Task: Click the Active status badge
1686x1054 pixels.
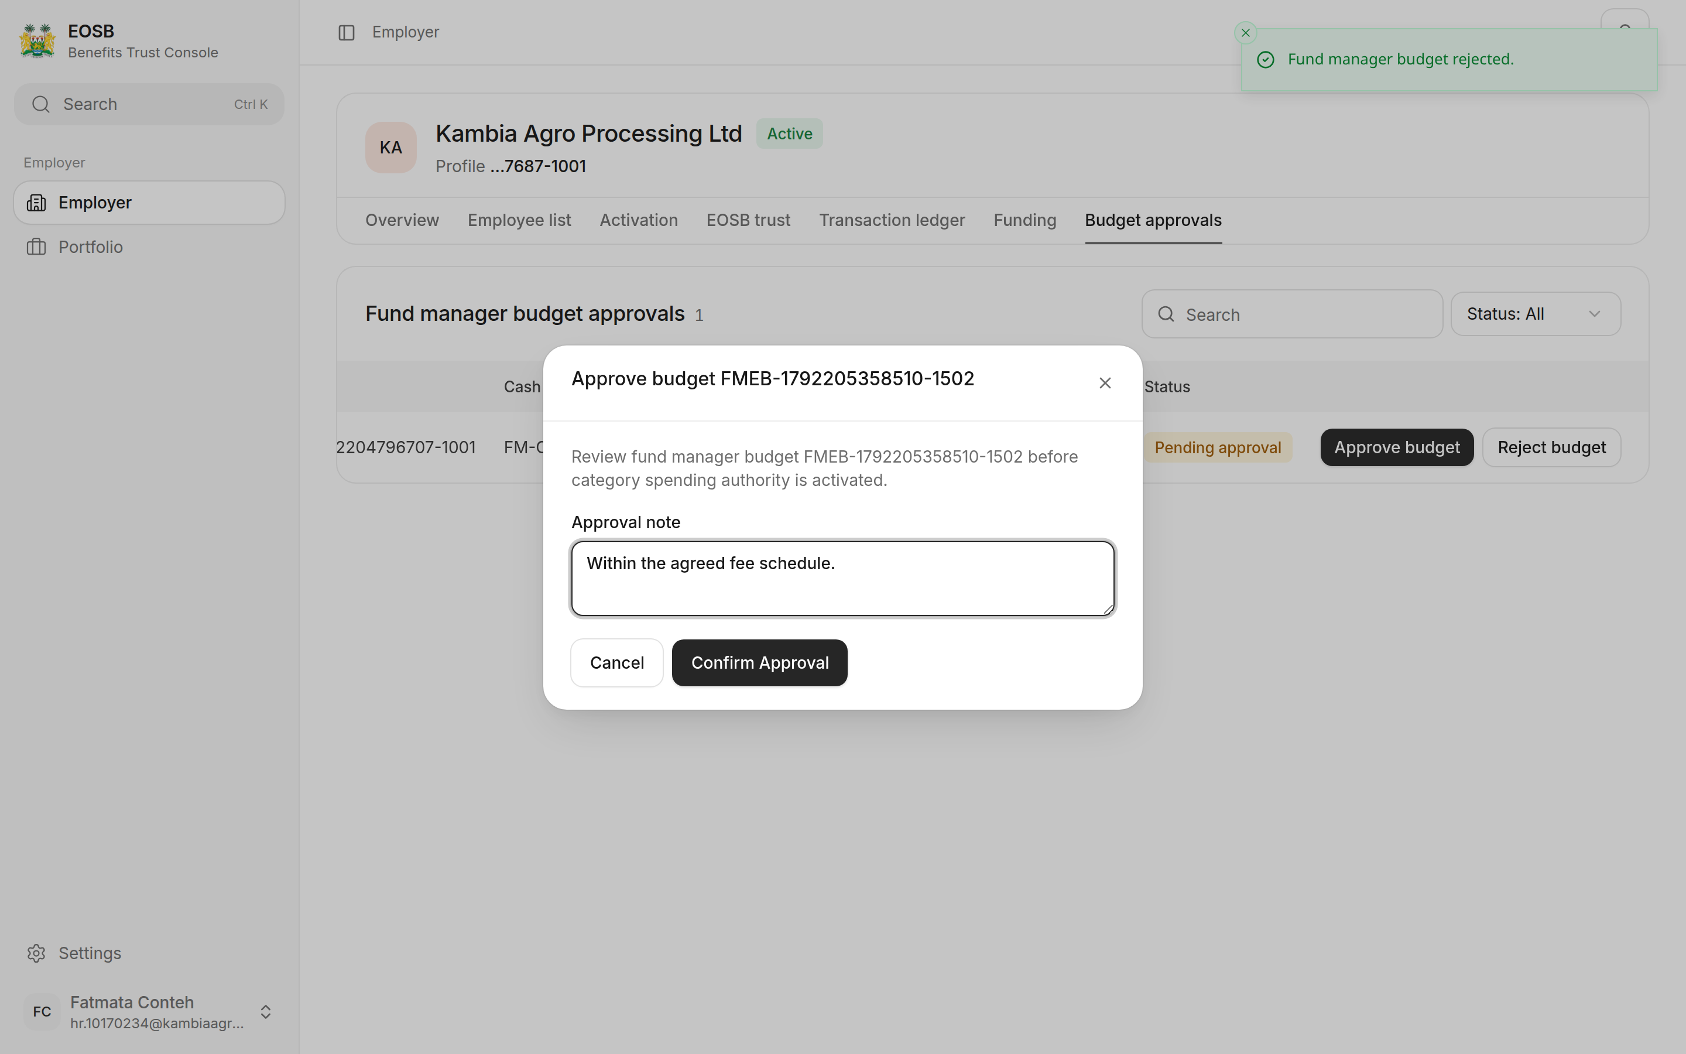Action: point(789,134)
